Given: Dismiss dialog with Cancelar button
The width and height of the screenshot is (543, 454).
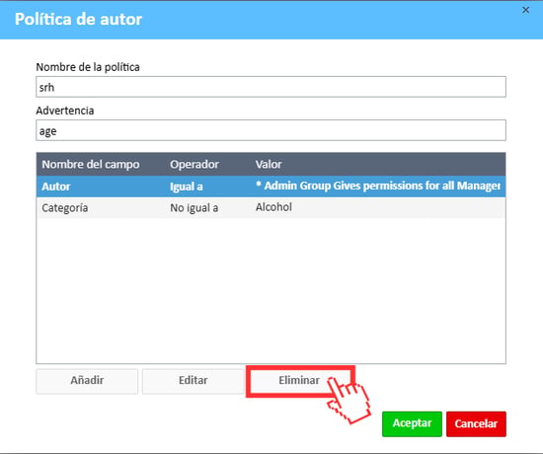Looking at the screenshot, I should [x=476, y=423].
